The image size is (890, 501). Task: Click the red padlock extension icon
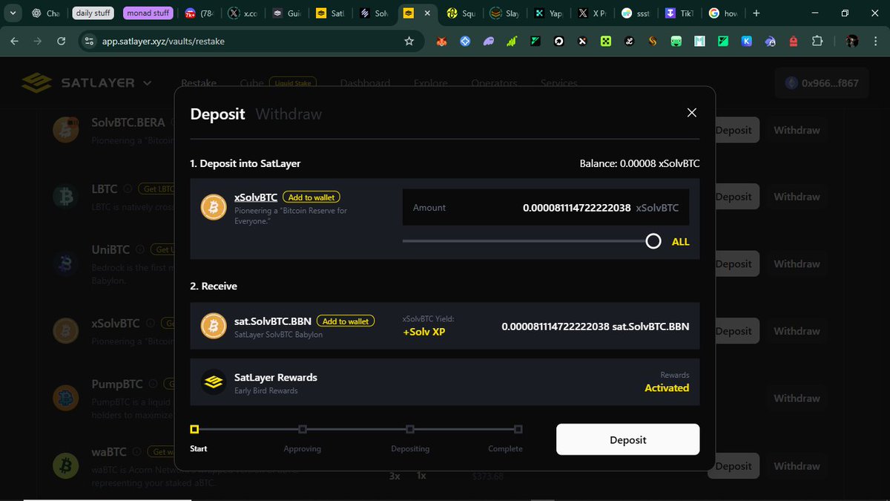pyautogui.click(x=794, y=42)
